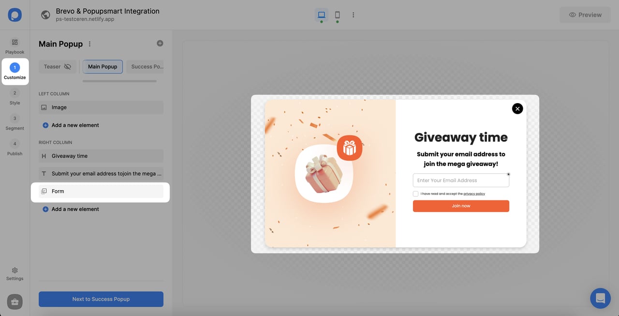
Task: Click the Enter Your Email Address field
Action: (x=460, y=180)
